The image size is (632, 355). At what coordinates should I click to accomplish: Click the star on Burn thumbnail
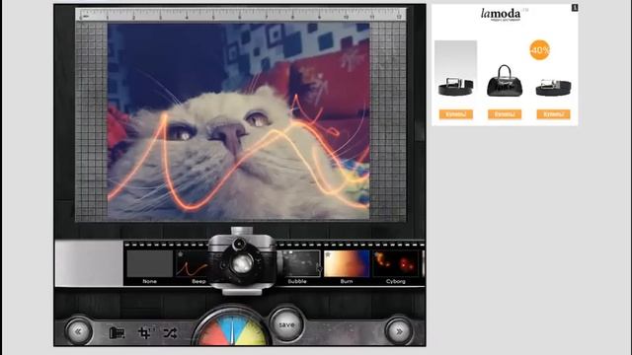(328, 254)
